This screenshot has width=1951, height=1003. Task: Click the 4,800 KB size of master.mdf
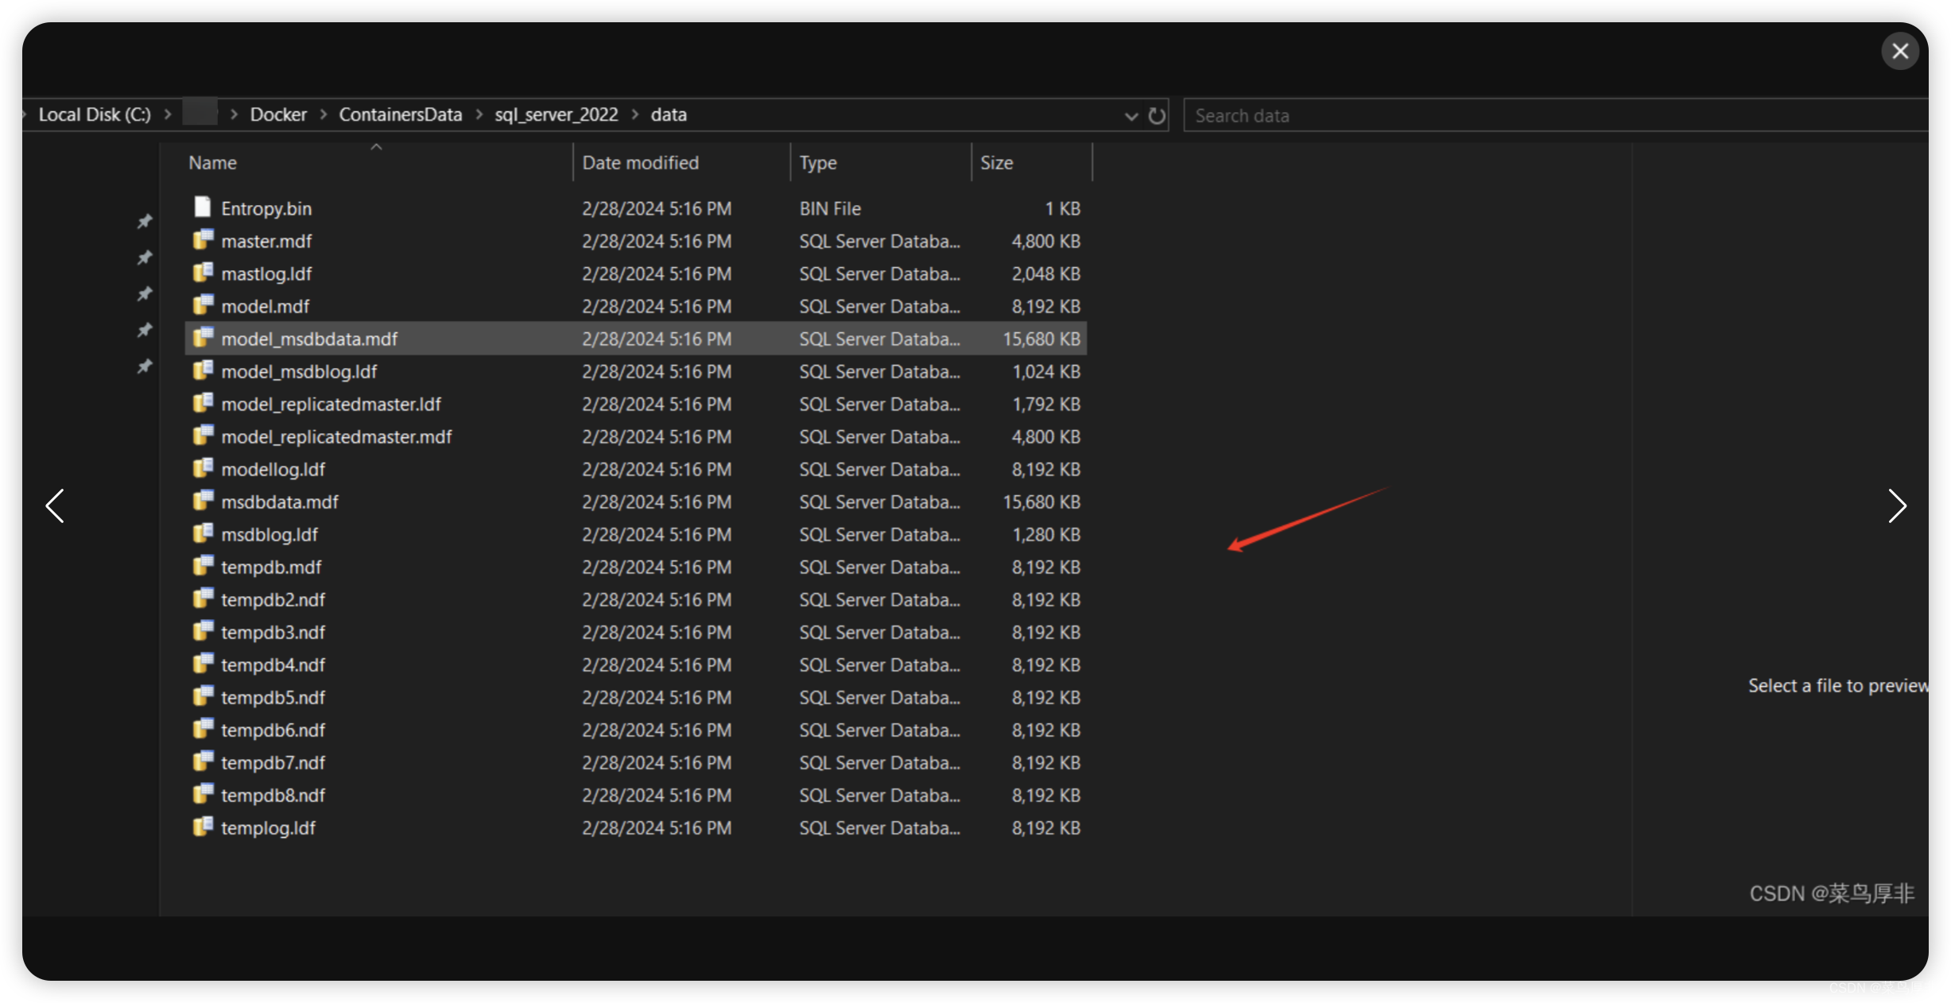(x=1045, y=241)
